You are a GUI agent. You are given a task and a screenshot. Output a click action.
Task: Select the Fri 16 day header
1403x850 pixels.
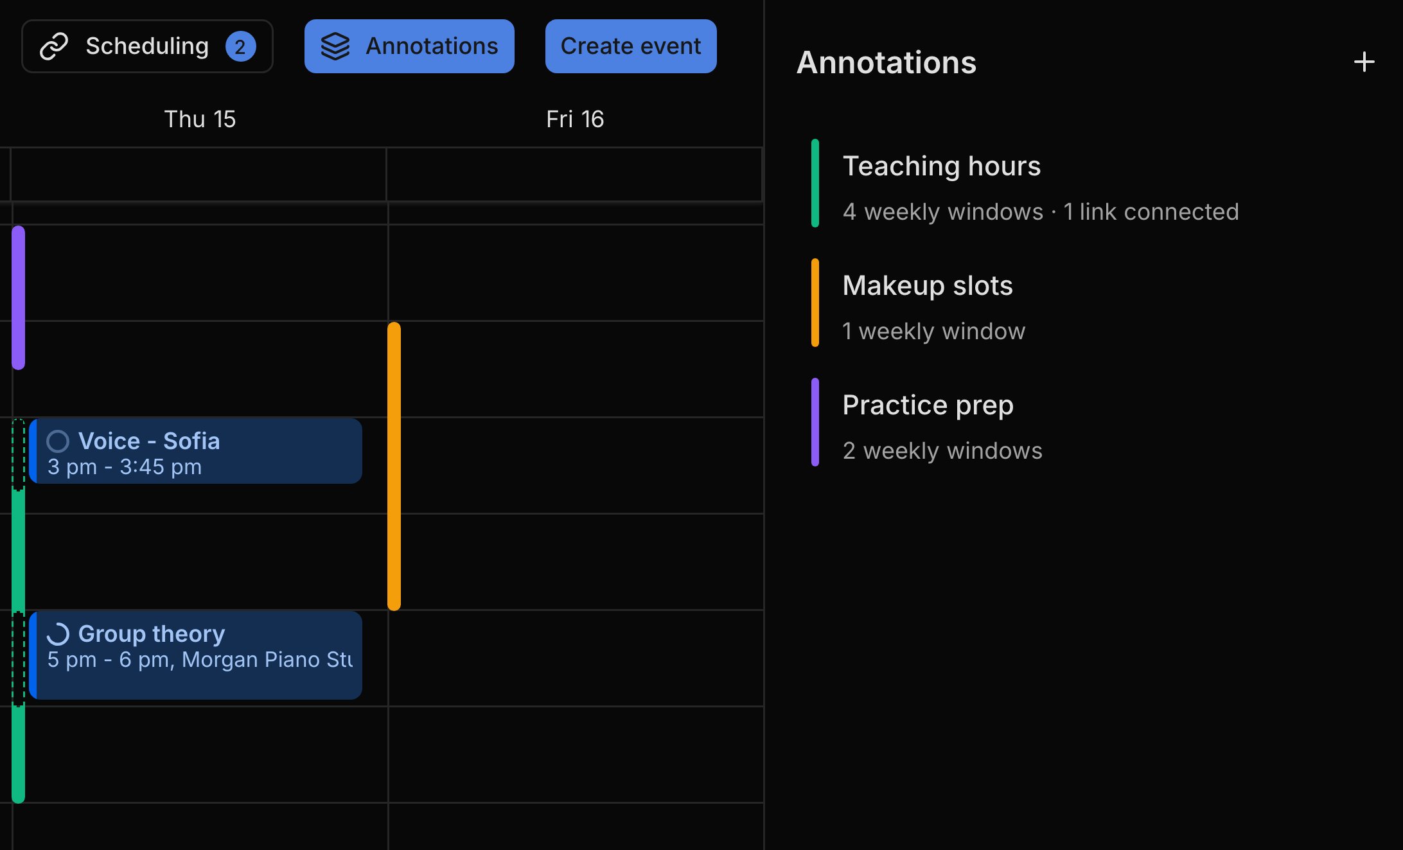point(575,119)
